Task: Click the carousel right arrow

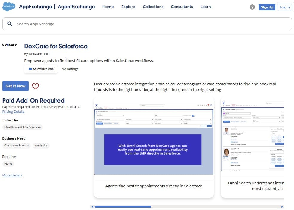Action: coord(282,207)
